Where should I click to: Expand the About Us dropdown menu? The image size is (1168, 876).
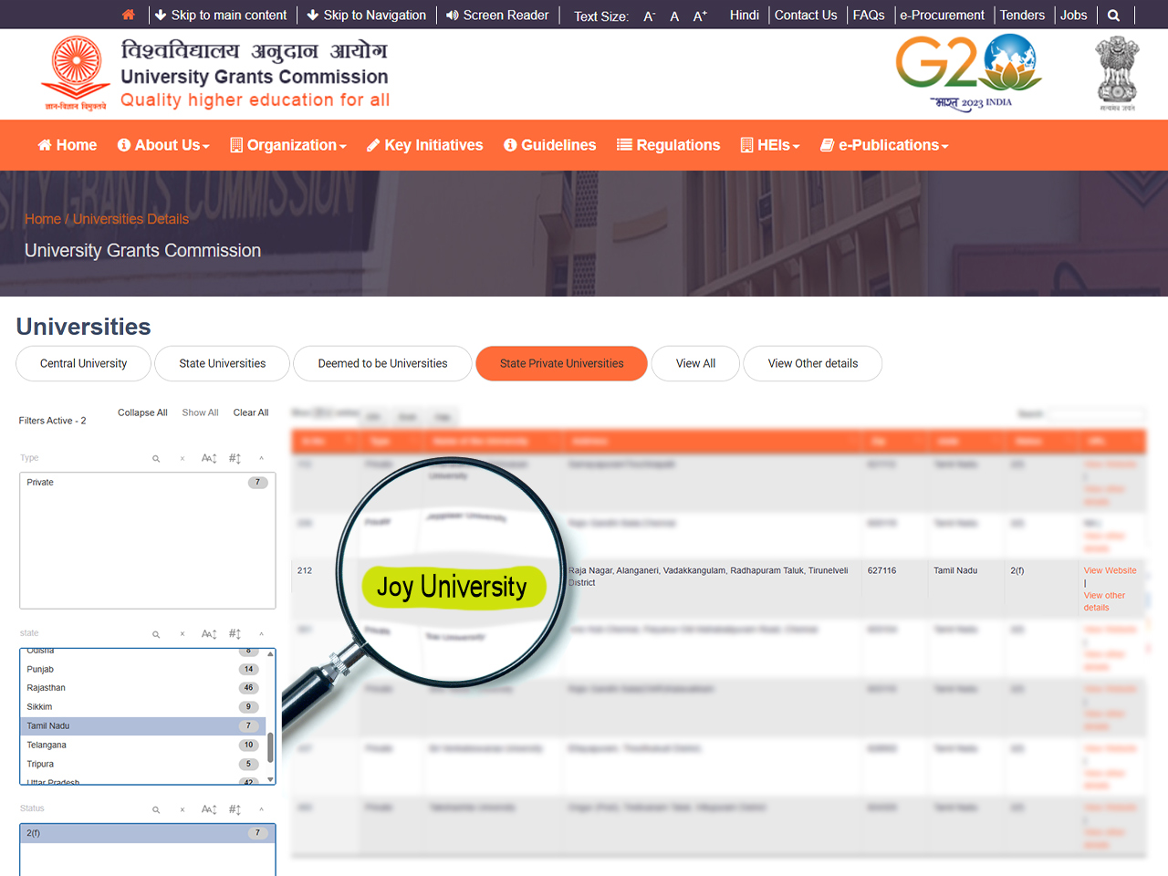coord(164,145)
